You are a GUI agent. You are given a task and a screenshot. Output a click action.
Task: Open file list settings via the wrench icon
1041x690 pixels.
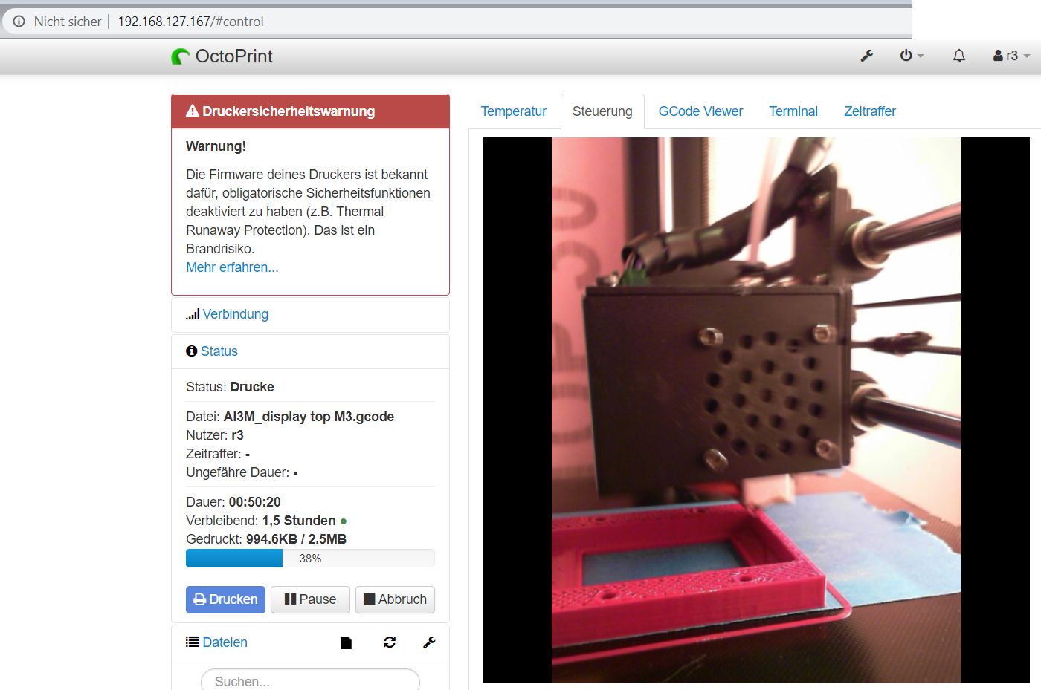(x=429, y=642)
